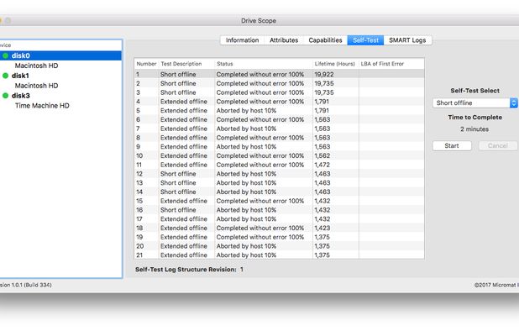Select row 5 Aborted by host
Viewport: 519px width, 331px height.
pyautogui.click(x=279, y=111)
